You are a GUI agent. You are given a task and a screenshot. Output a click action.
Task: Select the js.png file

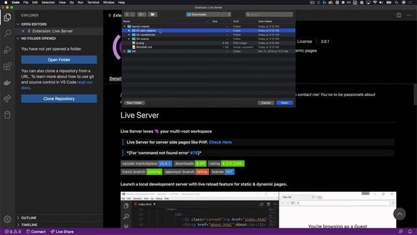[x=208, y=43]
